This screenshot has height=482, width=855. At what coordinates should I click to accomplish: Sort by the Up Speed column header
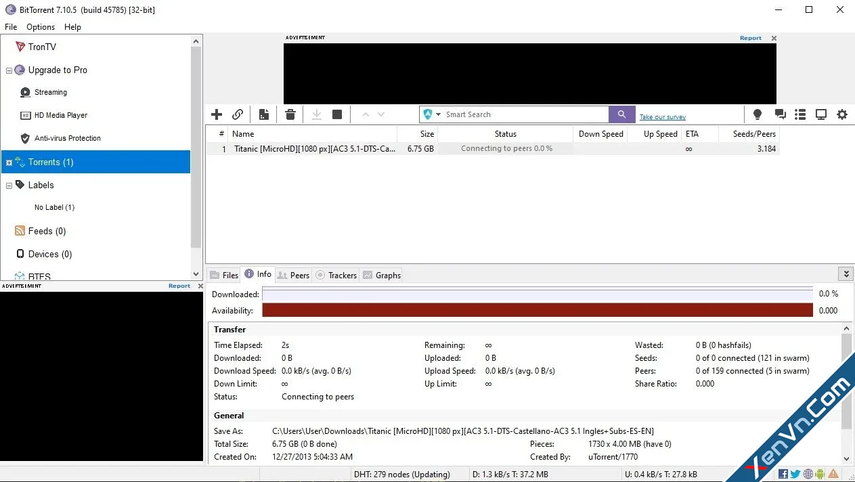click(x=654, y=134)
